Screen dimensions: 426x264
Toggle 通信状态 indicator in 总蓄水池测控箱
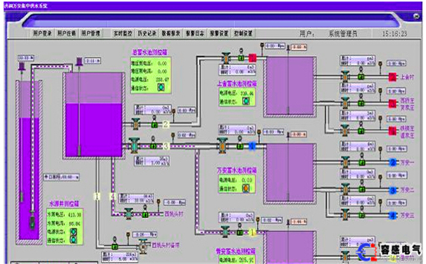tap(161, 87)
